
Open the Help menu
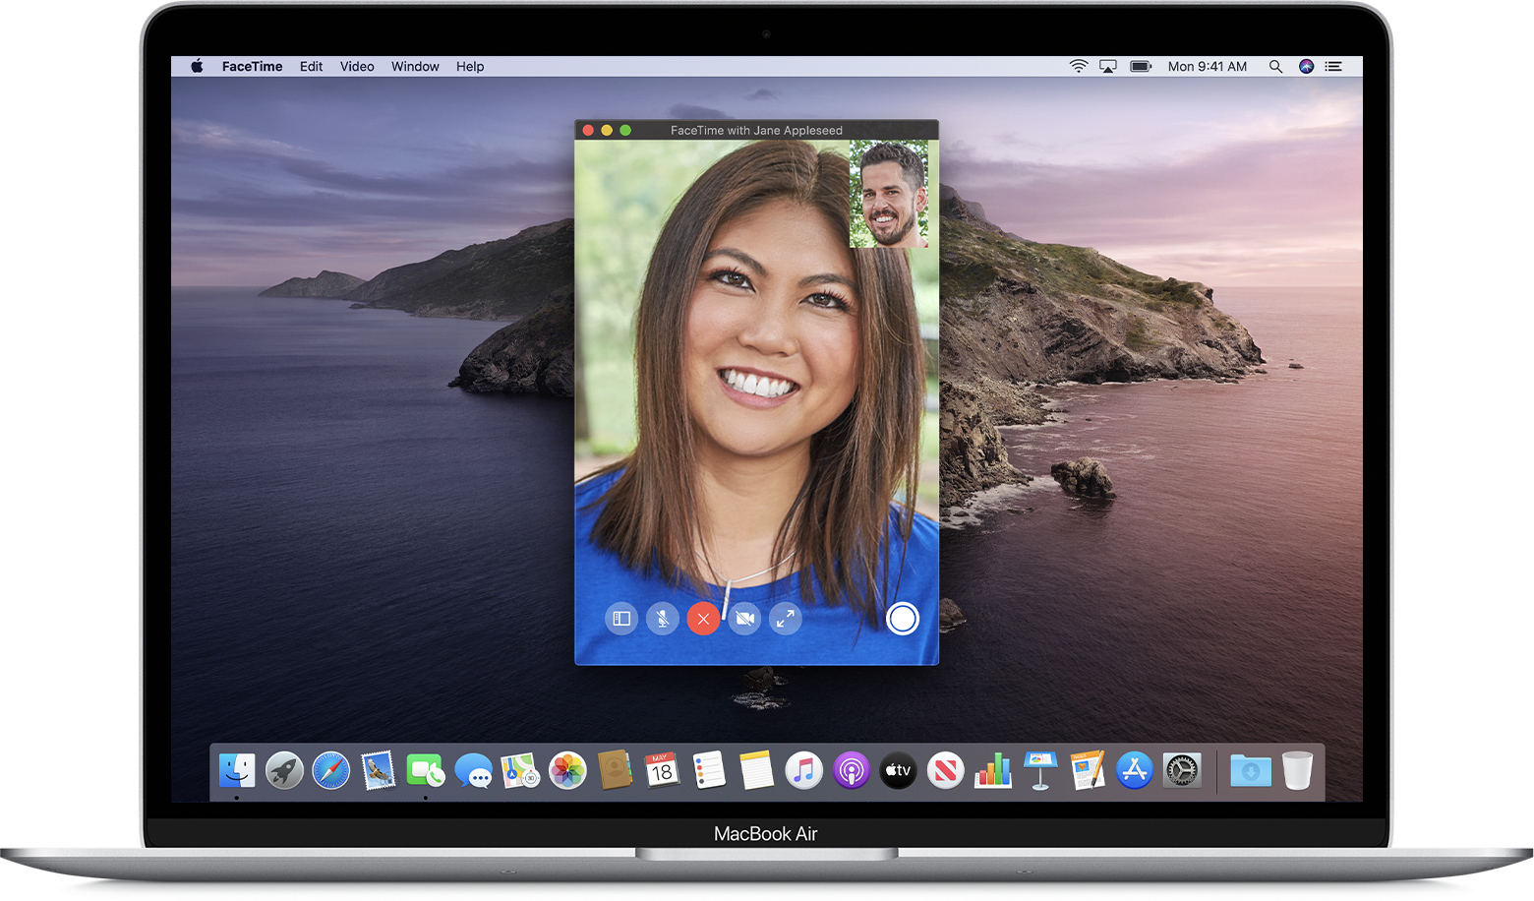pos(470,67)
